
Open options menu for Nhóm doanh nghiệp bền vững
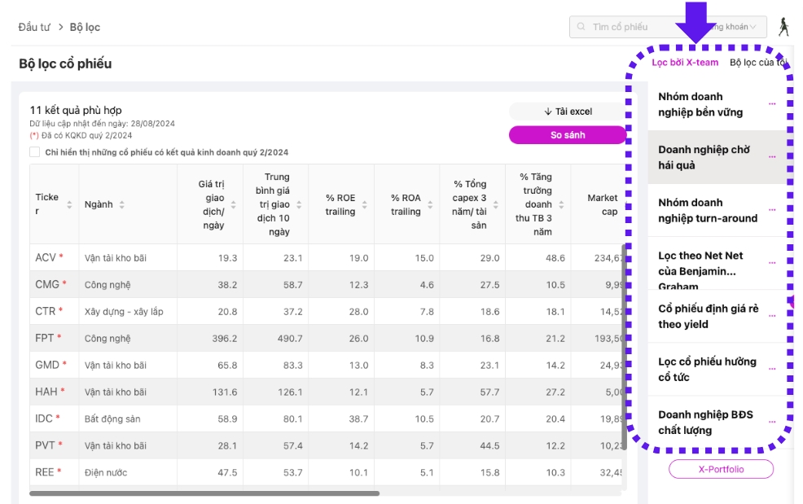click(x=772, y=104)
